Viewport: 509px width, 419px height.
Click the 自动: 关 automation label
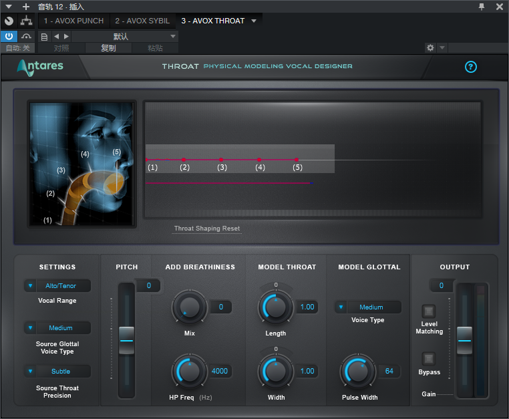pyautogui.click(x=17, y=48)
